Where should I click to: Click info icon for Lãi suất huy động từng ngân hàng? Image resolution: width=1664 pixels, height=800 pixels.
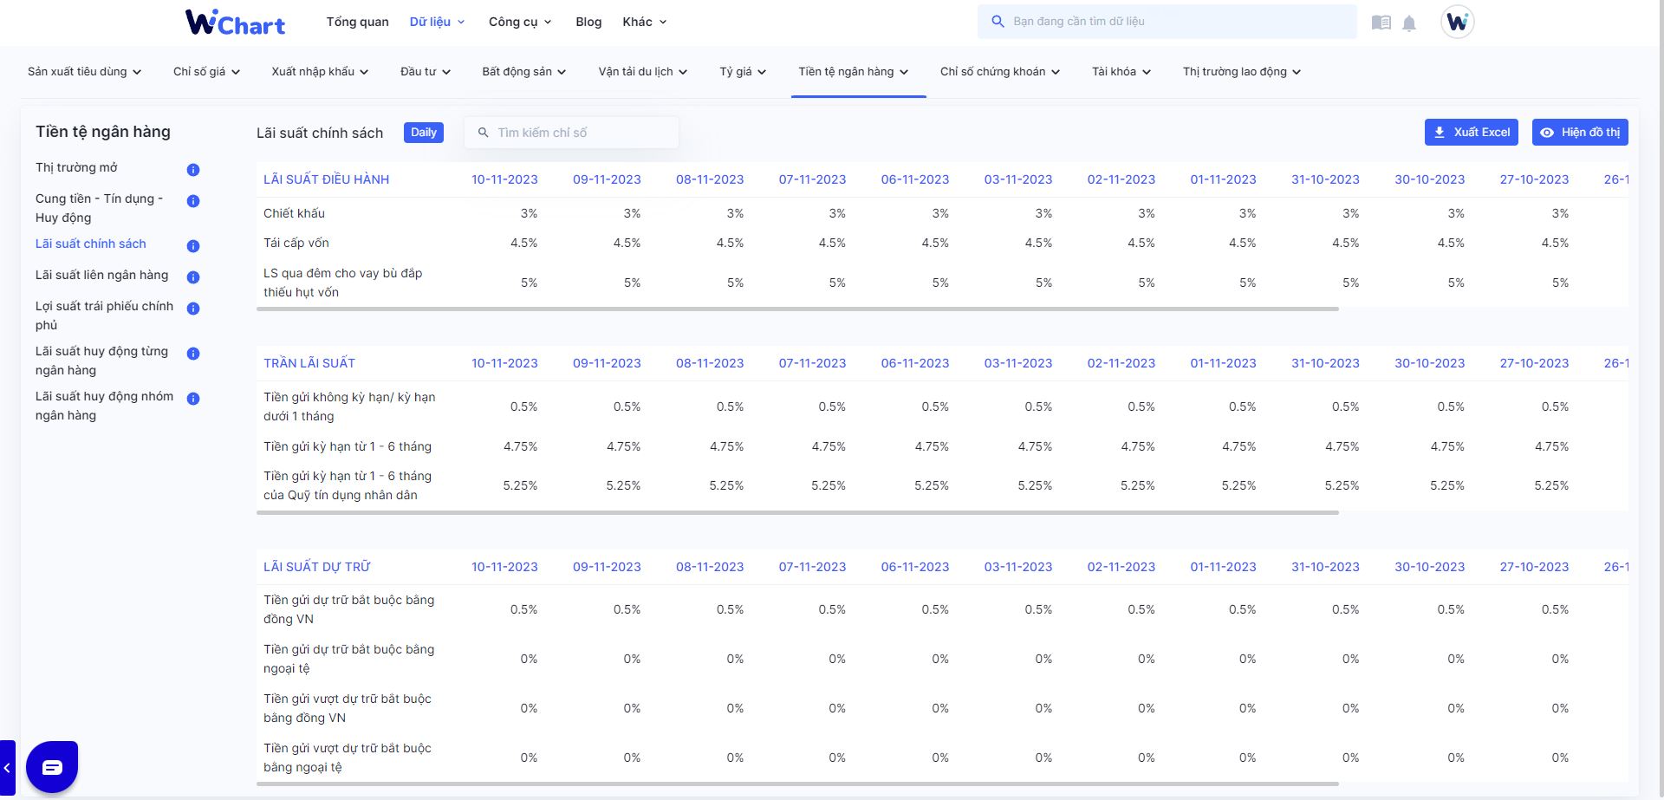tap(193, 354)
